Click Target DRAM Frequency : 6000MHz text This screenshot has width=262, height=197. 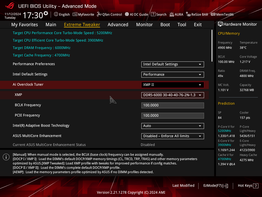(x=42, y=48)
